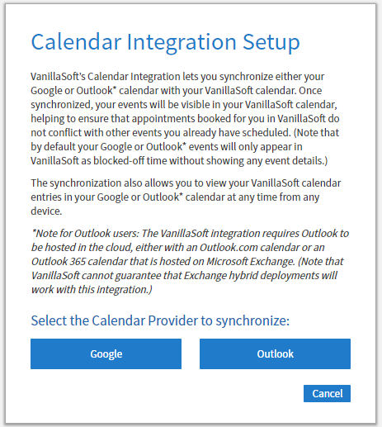The width and height of the screenshot is (382, 427).
Task: Click the Calendar Integration Setup heading
Action: point(165,42)
